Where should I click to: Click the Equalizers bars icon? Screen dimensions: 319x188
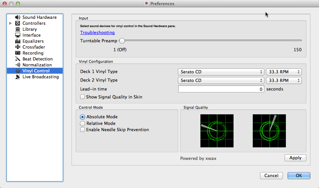pyautogui.click(x=18, y=41)
